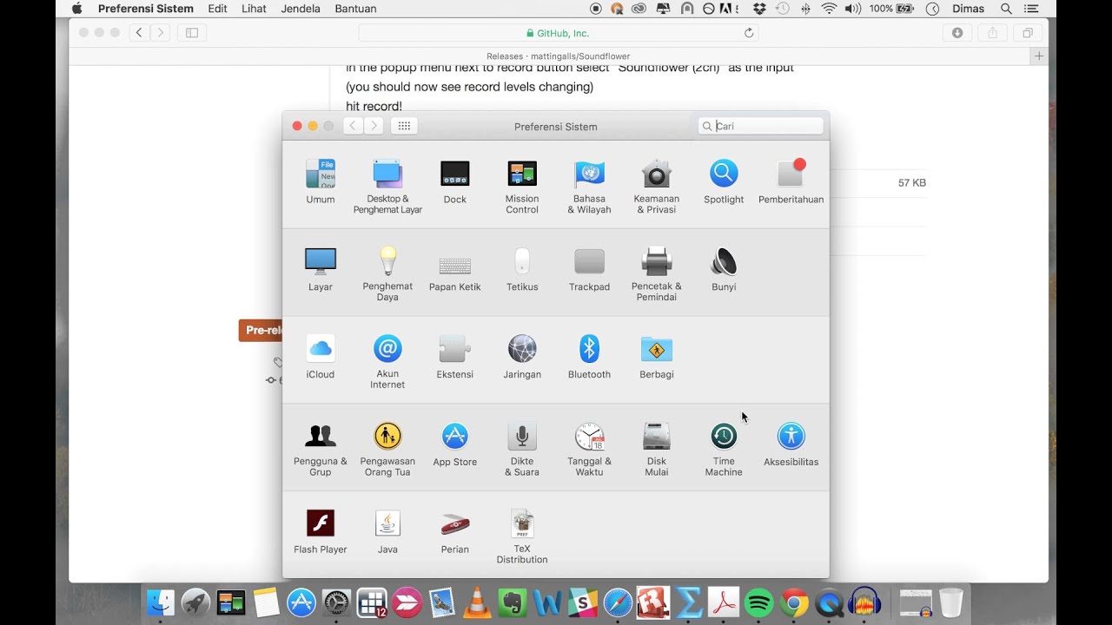Open the Java preference pane

387,532
